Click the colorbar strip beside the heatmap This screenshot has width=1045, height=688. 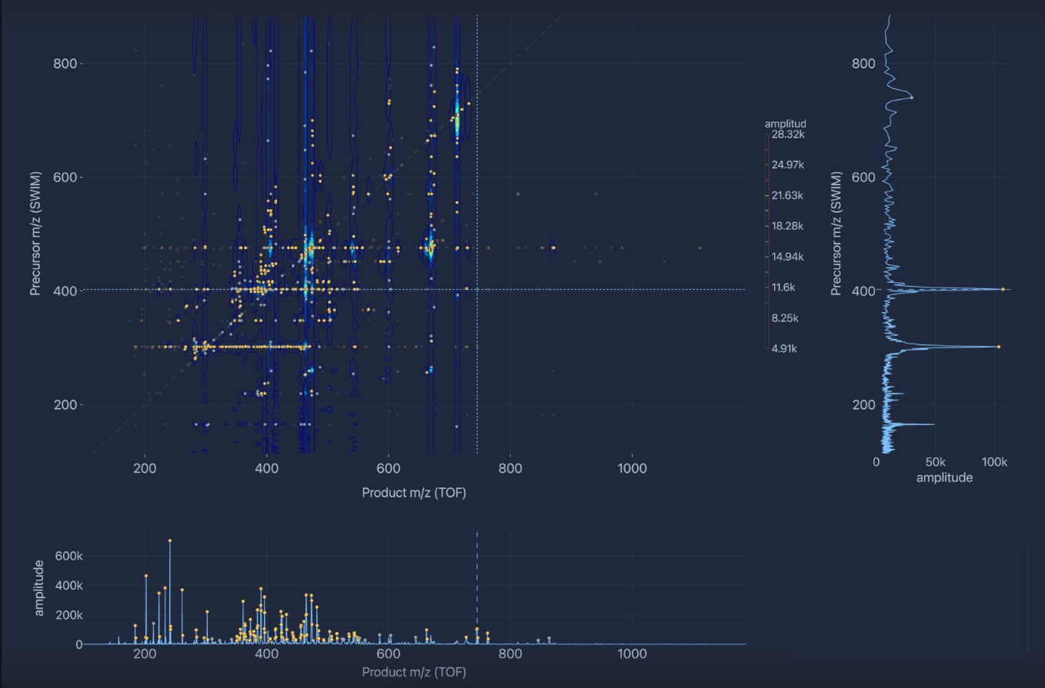tap(766, 241)
